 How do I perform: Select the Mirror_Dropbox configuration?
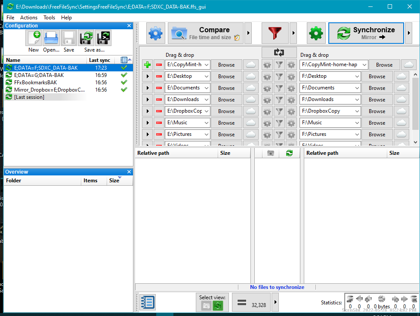coord(68,90)
